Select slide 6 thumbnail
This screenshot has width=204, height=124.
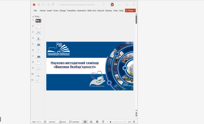38,51
